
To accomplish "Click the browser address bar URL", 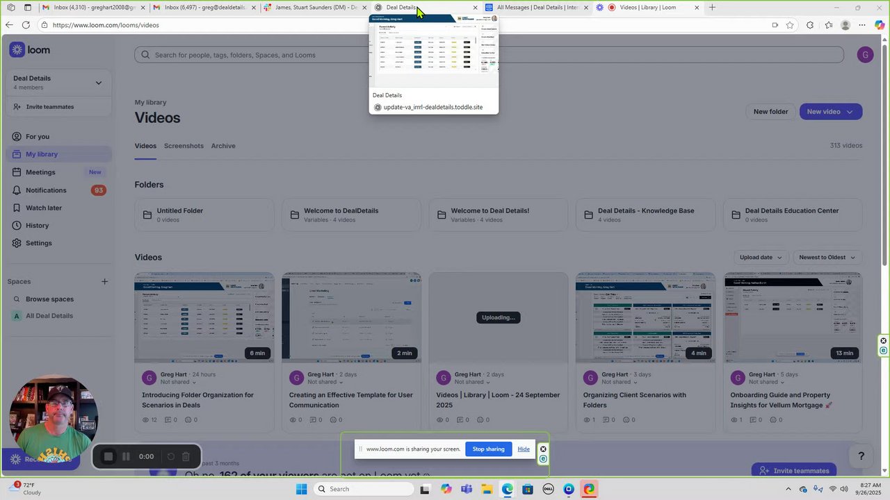I will coord(106,25).
